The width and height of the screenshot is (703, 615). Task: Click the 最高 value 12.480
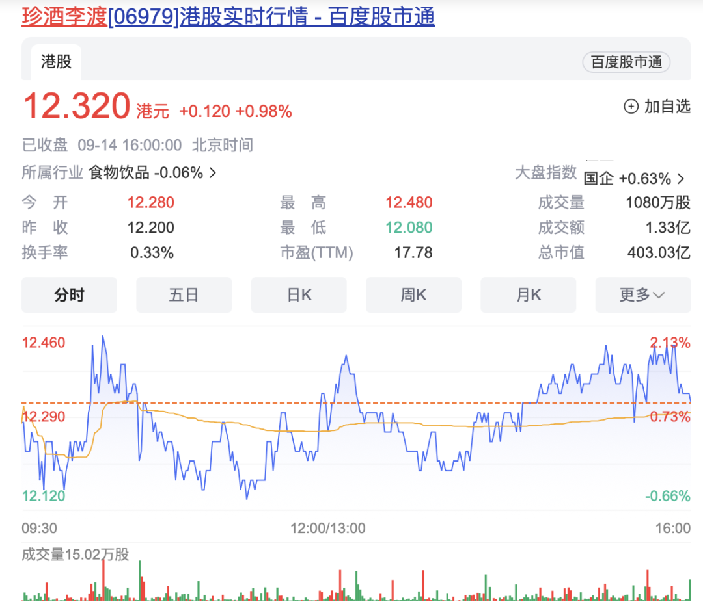point(409,202)
